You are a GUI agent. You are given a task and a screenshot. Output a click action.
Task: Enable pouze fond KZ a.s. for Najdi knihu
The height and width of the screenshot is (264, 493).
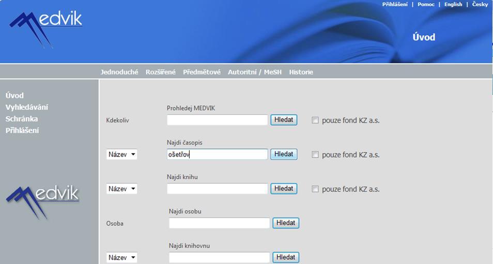315,189
